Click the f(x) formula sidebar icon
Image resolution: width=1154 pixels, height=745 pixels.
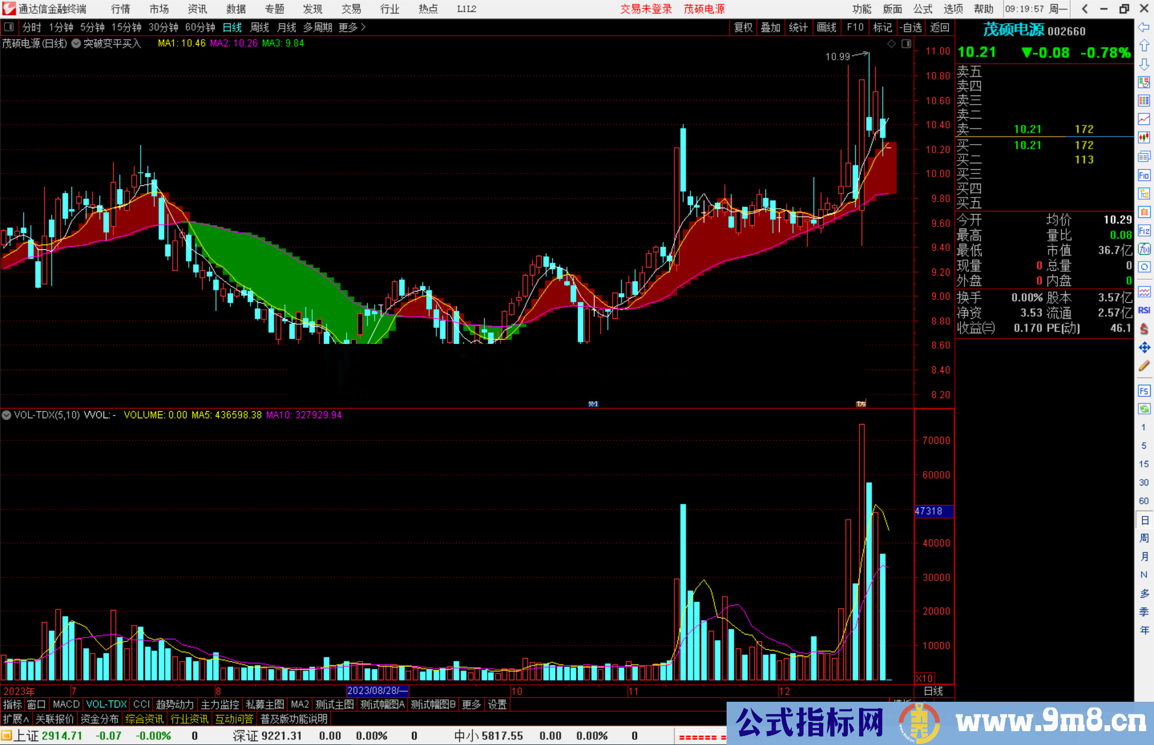[1144, 249]
